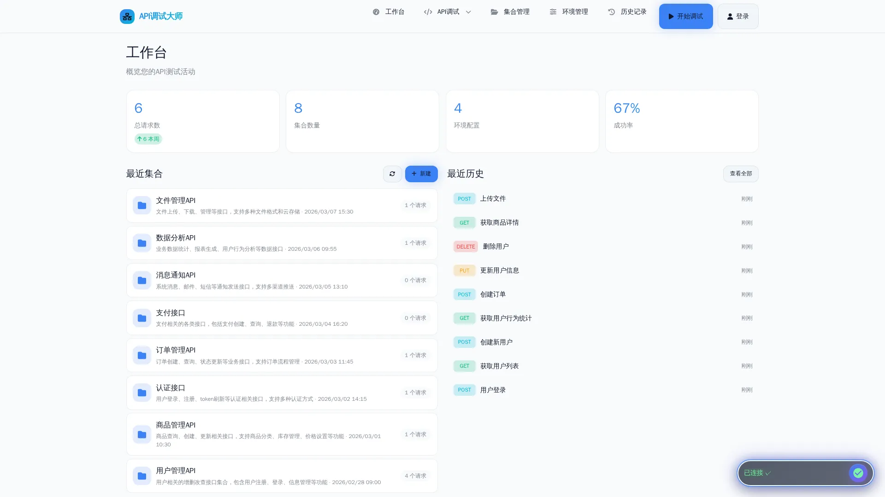This screenshot has height=497, width=885.
Task: Click the folder icon for 用户管理API
Action: pos(142,476)
